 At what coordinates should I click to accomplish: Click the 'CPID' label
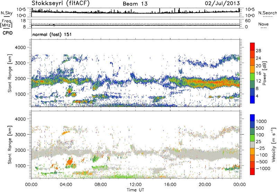tap(8, 33)
